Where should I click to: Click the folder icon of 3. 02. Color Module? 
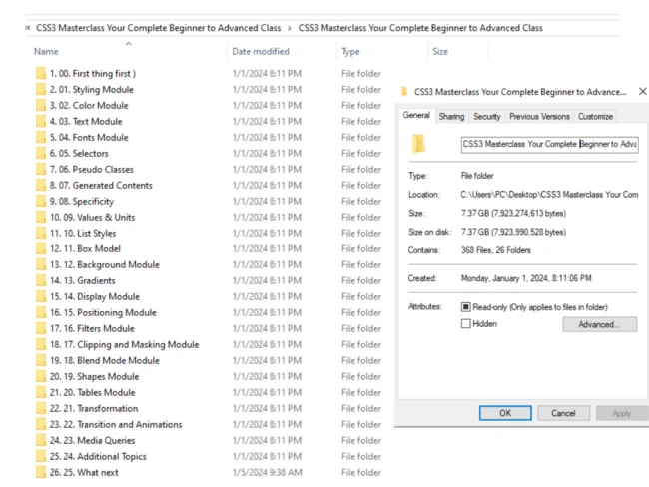(x=40, y=106)
